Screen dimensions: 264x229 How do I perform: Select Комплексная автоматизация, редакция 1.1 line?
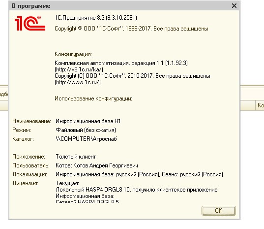point(121,63)
